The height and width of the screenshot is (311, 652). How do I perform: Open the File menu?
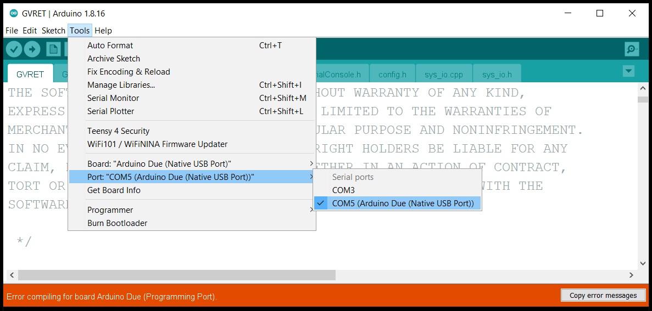(12, 30)
